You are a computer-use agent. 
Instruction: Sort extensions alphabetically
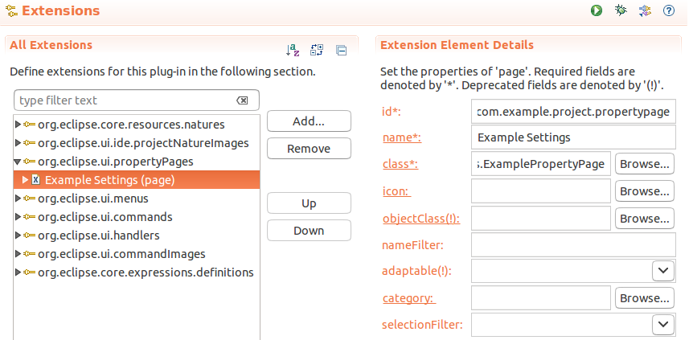pos(292,50)
